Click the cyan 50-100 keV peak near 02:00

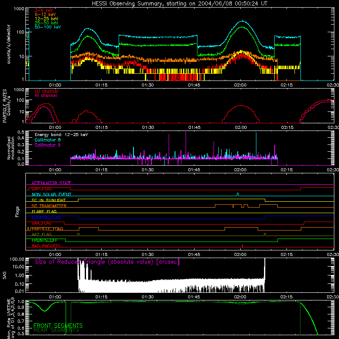point(242,21)
